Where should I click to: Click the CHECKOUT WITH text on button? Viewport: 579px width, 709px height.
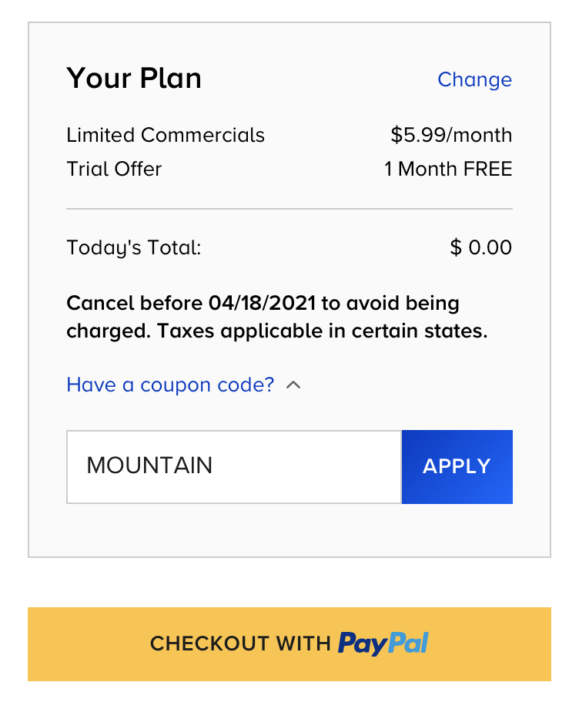pyautogui.click(x=240, y=643)
